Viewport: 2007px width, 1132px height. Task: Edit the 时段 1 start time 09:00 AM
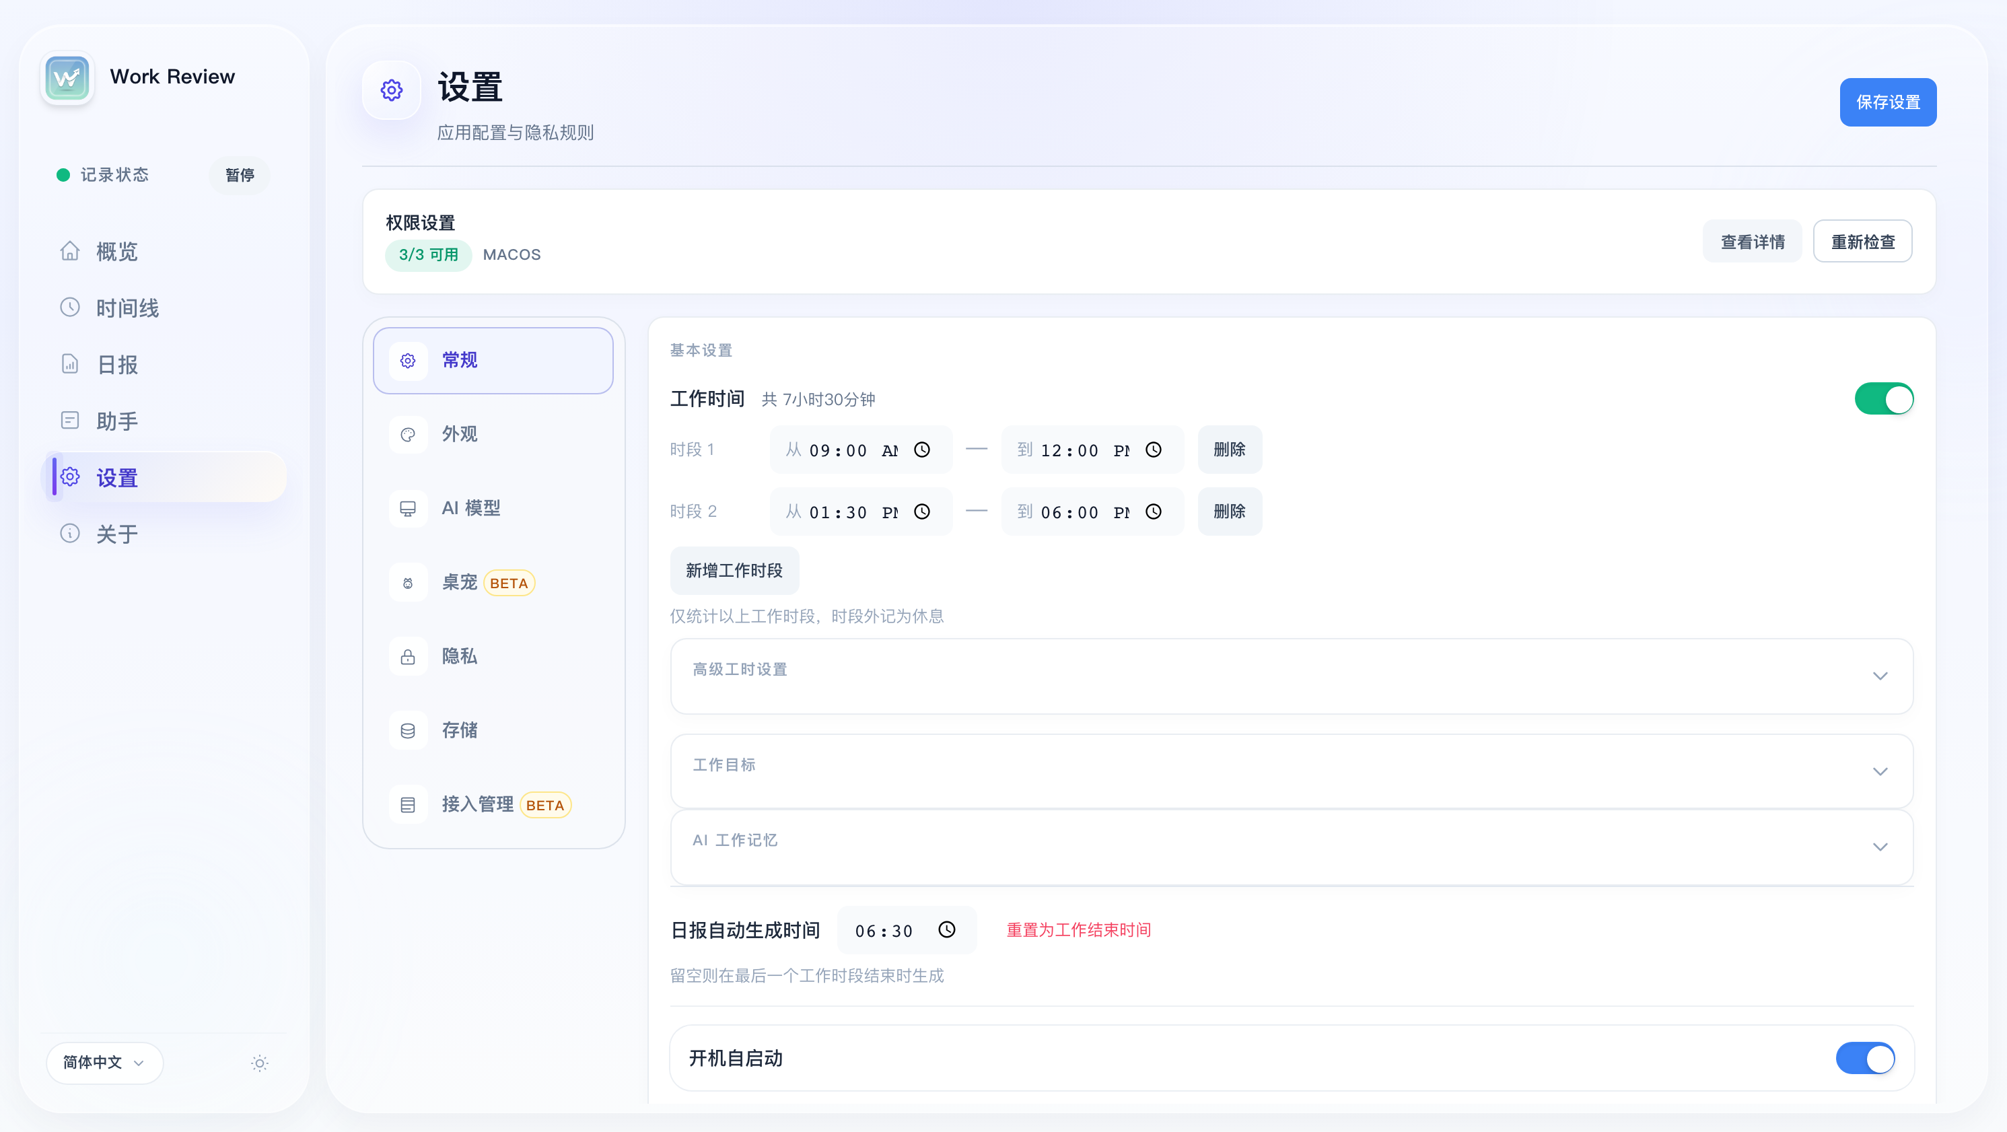(x=861, y=450)
